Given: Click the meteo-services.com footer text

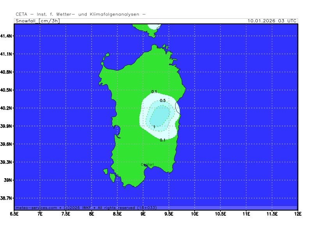Looking at the screenshot, I should [36, 207].
